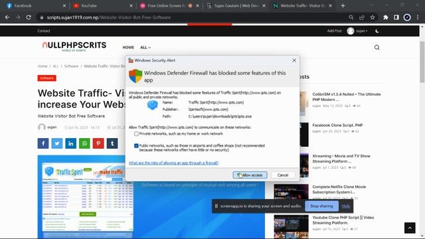
Task: Click the Stop sharing button
Action: (321, 206)
